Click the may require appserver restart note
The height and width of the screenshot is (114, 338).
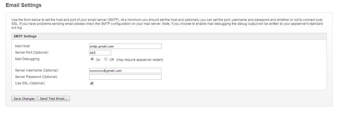(140, 60)
